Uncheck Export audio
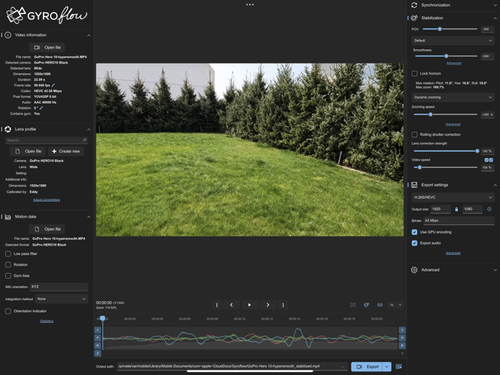This screenshot has width=500, height=375. coord(414,243)
